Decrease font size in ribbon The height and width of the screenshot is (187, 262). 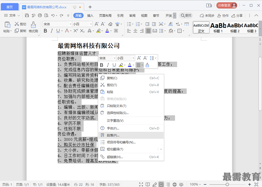pos(103,24)
